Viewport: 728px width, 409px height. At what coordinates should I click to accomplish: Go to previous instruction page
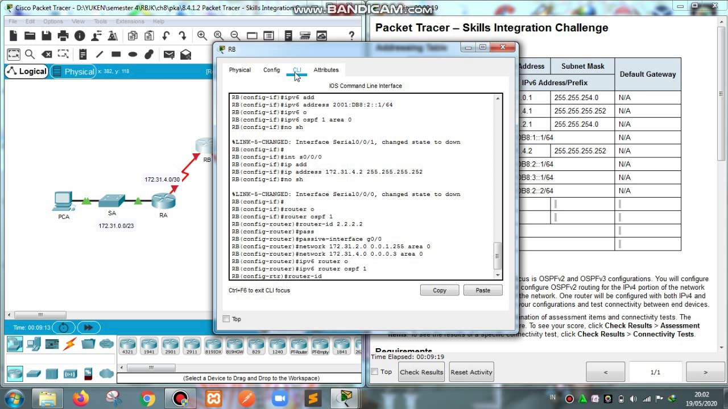click(605, 373)
